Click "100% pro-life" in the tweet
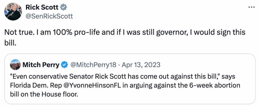This screenshot has height=107, width=259. (71, 33)
